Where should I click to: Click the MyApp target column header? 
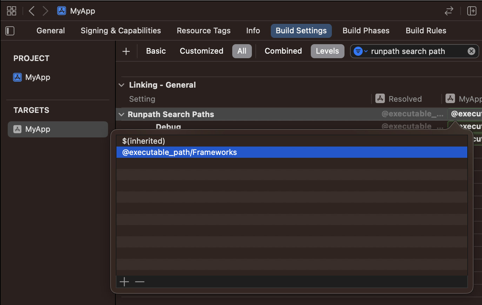tap(464, 99)
